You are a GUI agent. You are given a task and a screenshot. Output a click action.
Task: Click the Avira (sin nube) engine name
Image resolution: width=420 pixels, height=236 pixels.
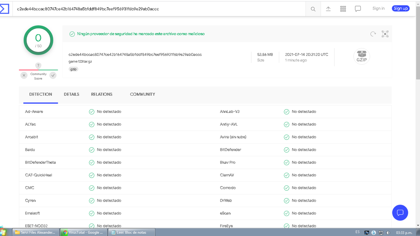(x=233, y=137)
